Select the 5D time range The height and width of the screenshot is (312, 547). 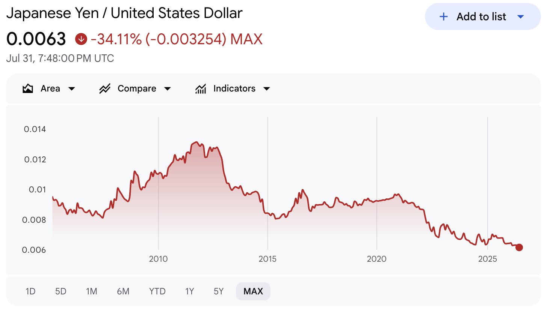coord(60,291)
